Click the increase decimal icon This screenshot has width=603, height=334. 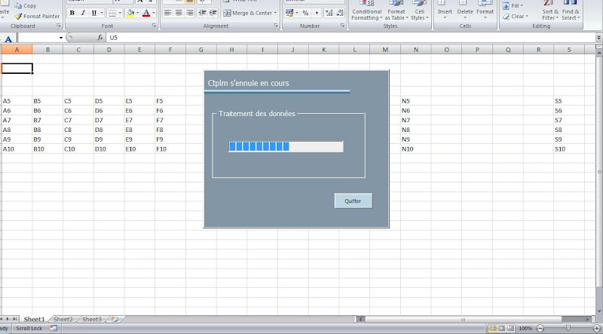330,13
